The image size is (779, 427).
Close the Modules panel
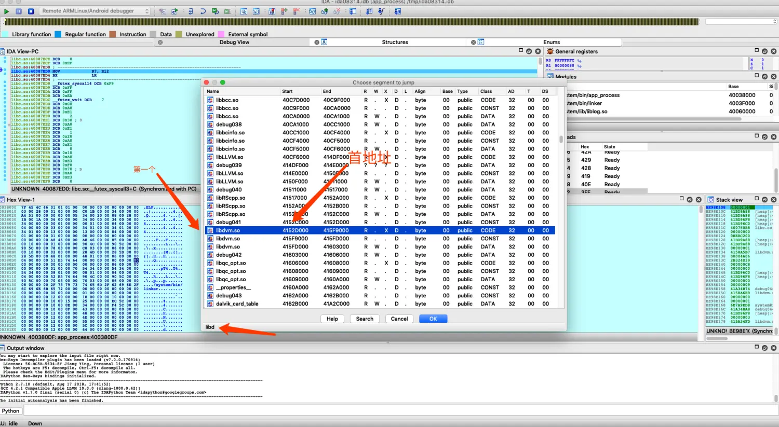coord(773,76)
